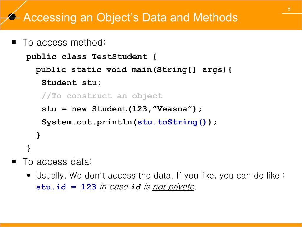The height and width of the screenshot is (227, 302).
Task: Click the black circle icon beside title
Action: [12, 17]
